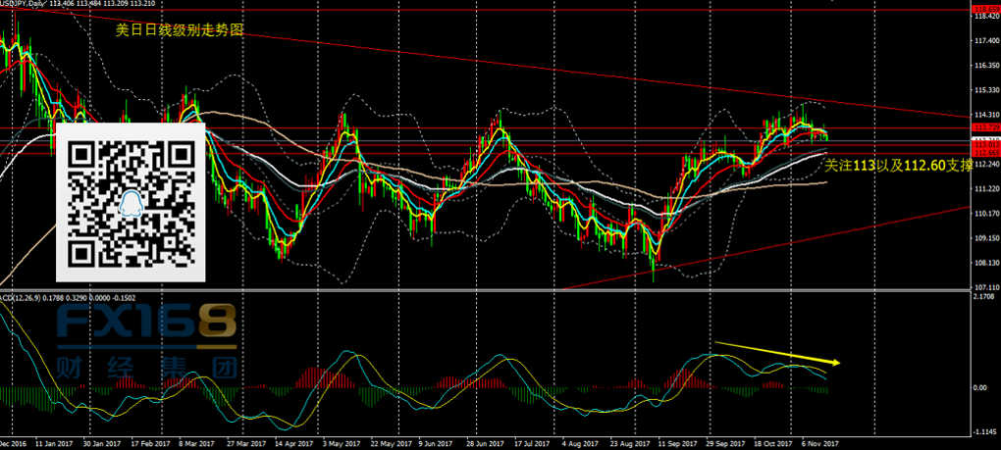Viewport: 1001px width, 450px height.
Task: Select the 28 Jun 2017 date marker
Action: (x=486, y=442)
